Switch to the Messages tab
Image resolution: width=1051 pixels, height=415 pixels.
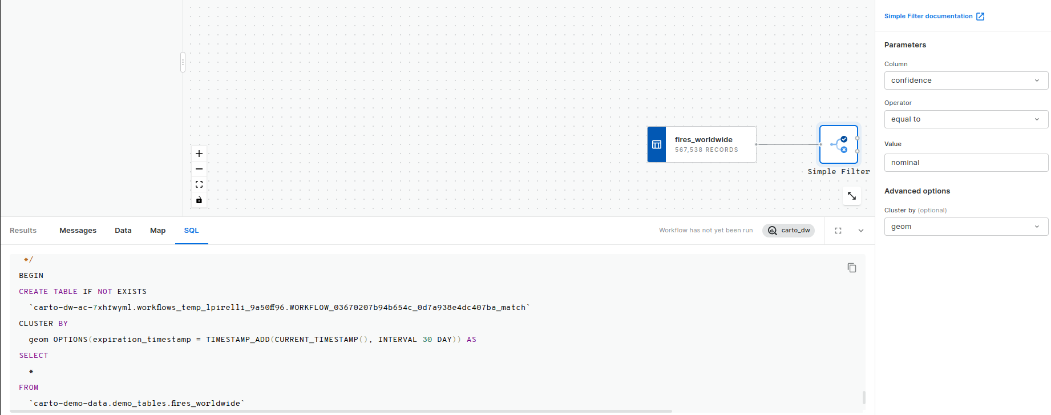(78, 231)
